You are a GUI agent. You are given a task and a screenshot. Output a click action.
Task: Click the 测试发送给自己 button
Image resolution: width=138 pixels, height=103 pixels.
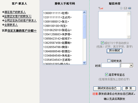pyautogui.click(x=107, y=88)
